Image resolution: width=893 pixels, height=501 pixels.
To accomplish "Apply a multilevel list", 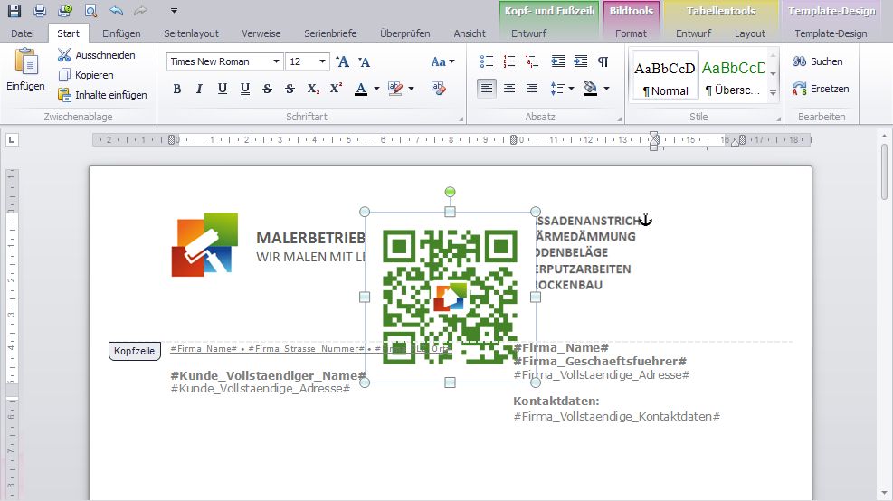I will [x=532, y=61].
